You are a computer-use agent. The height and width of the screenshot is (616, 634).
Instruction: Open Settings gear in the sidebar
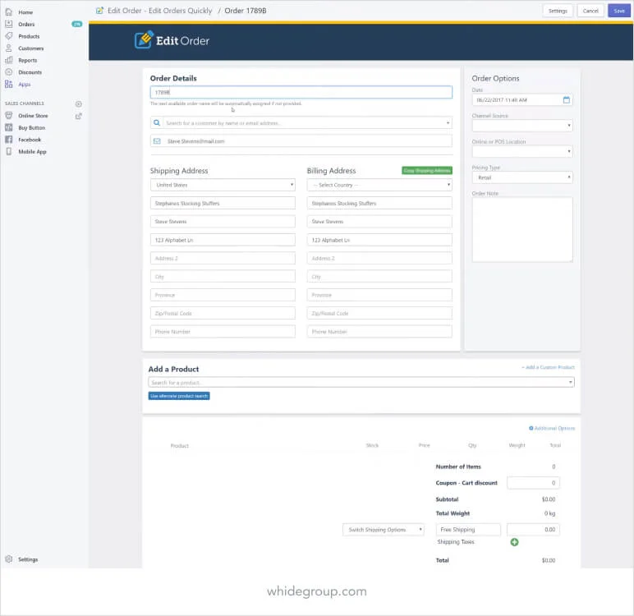pyautogui.click(x=9, y=559)
